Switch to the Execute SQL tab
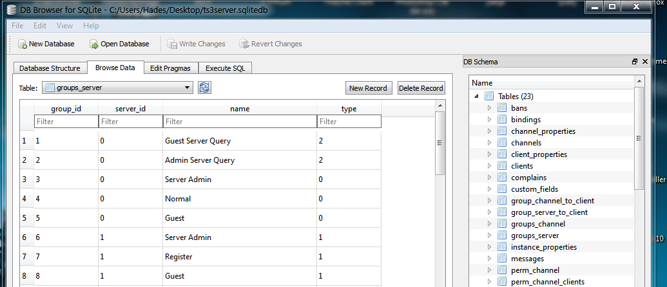667x287 pixels. click(x=225, y=68)
